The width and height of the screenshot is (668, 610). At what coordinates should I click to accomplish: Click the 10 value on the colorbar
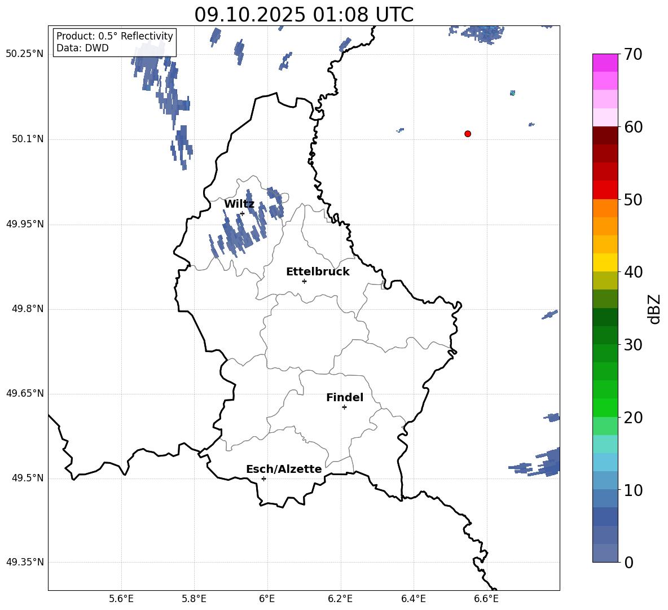point(633,490)
